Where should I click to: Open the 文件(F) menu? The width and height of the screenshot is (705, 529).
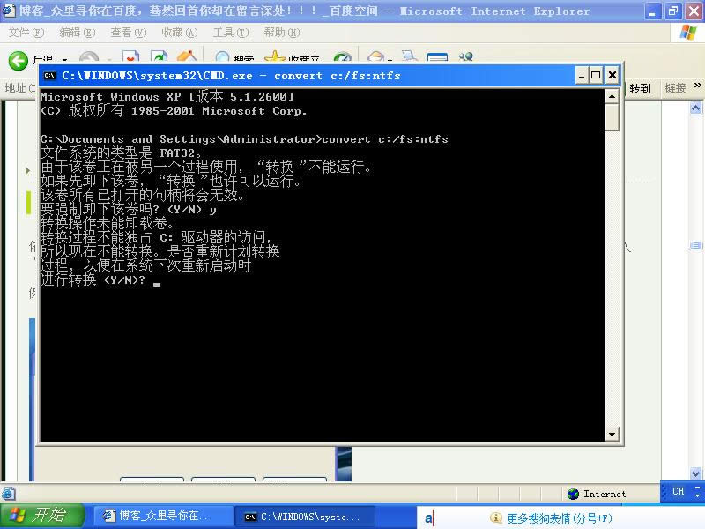[26, 33]
